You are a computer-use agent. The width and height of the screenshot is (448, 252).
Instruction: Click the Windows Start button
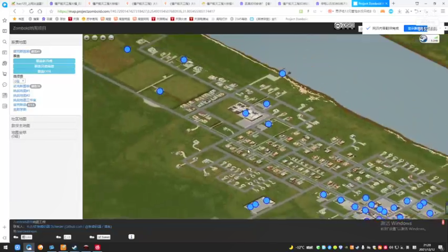[x=5, y=247]
